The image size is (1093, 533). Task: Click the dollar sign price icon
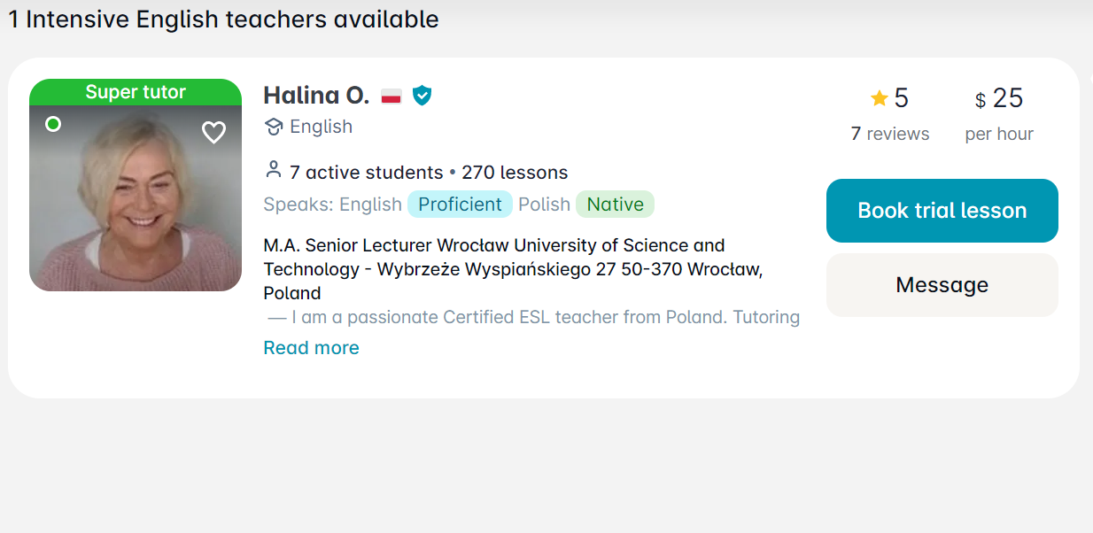click(981, 101)
